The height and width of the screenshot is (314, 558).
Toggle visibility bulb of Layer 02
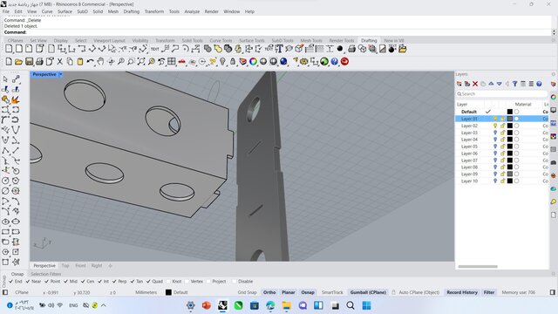495,126
